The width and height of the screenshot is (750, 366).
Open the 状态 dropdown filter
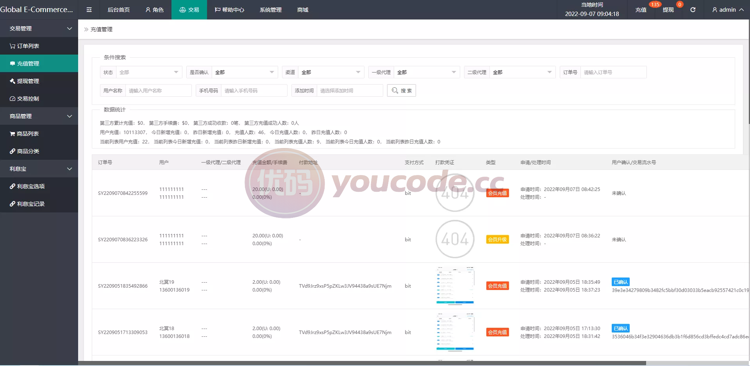coord(149,72)
